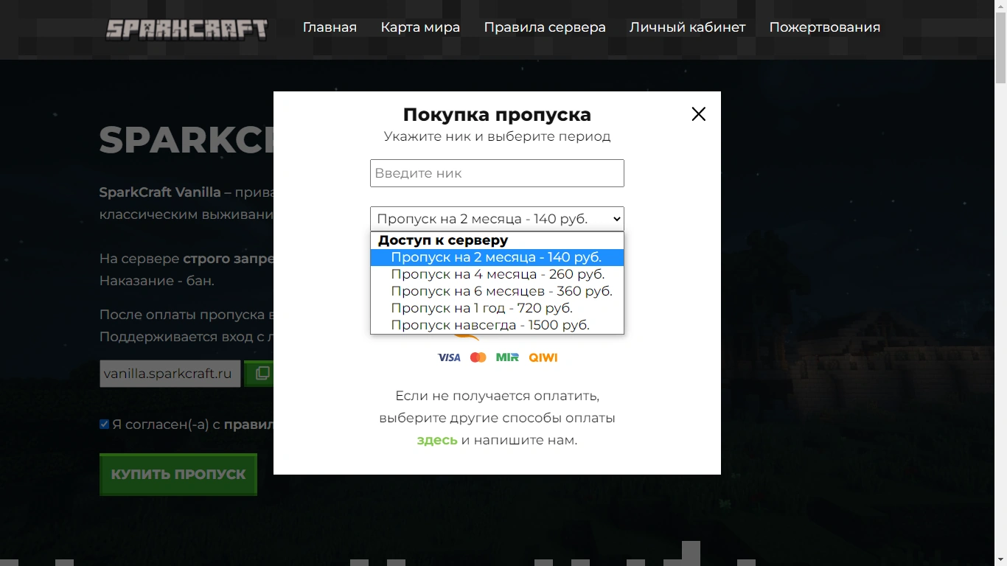
Task: Open Личный кабинет page
Action: (687, 27)
